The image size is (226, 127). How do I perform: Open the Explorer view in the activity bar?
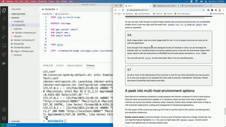[x=4, y=10]
